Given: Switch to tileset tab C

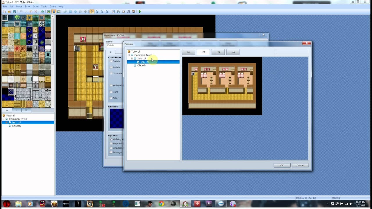Looking at the screenshot, I should pos(26,110).
